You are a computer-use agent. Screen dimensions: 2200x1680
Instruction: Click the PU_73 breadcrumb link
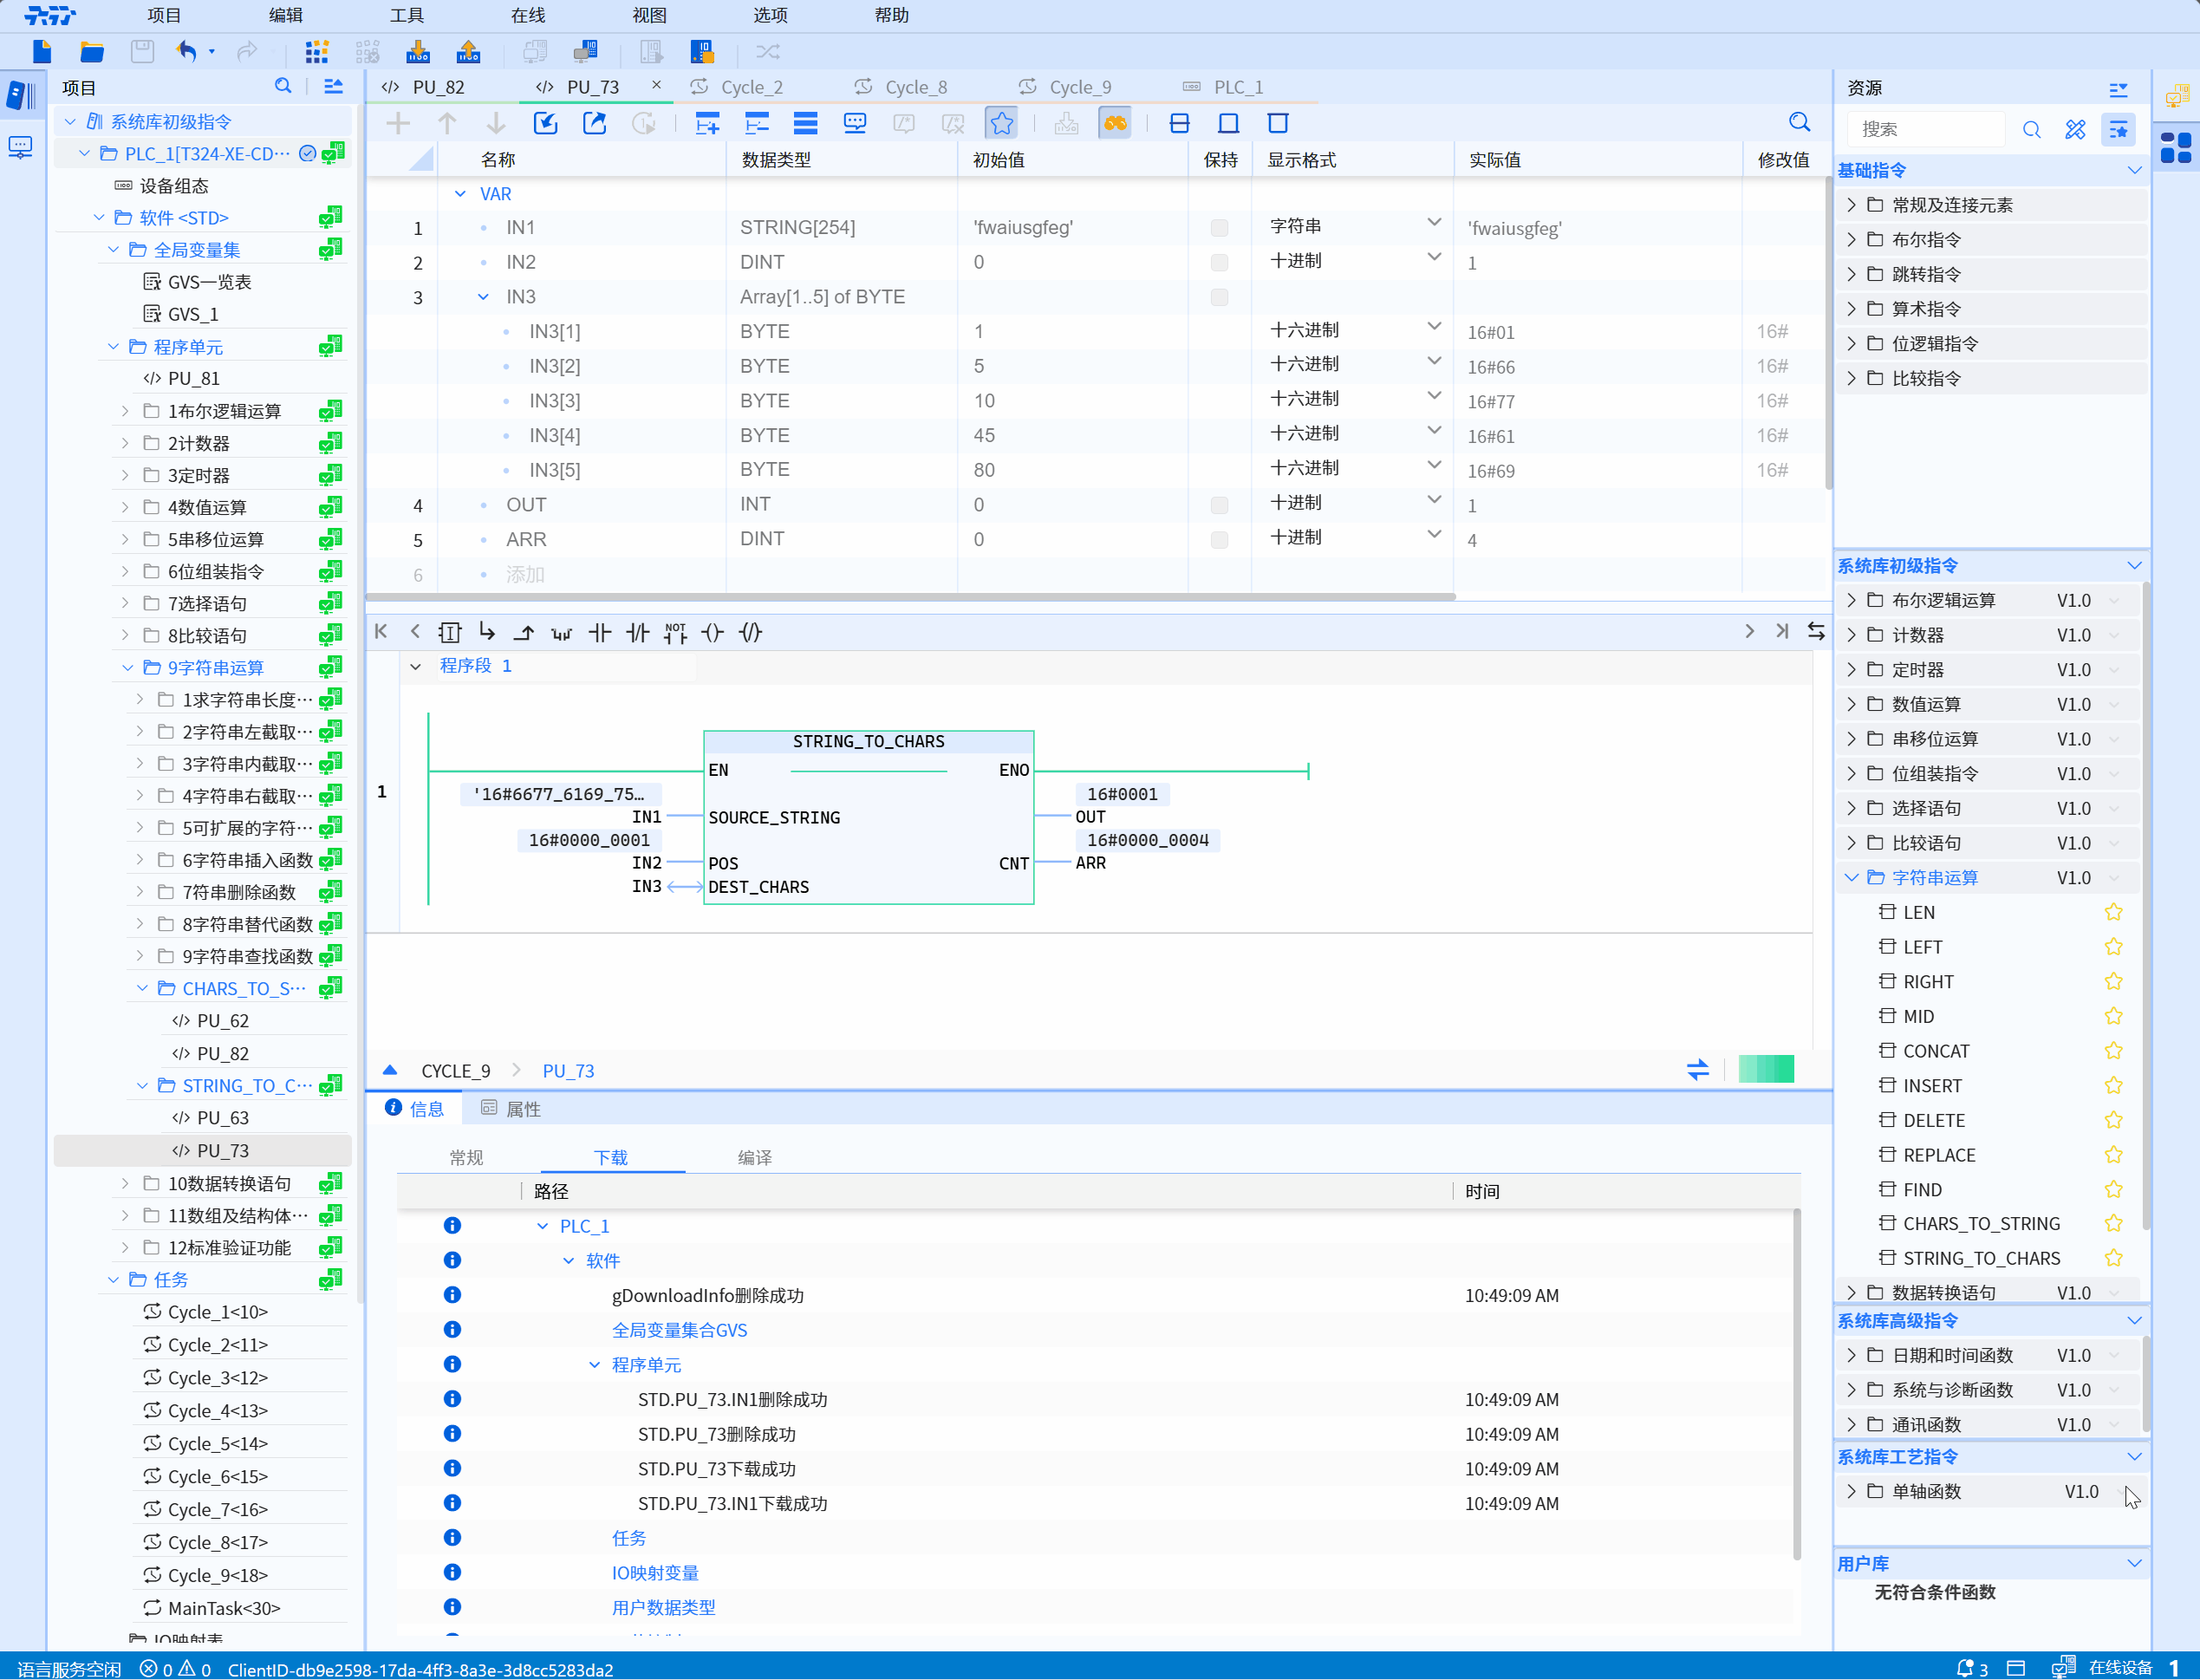[568, 1071]
